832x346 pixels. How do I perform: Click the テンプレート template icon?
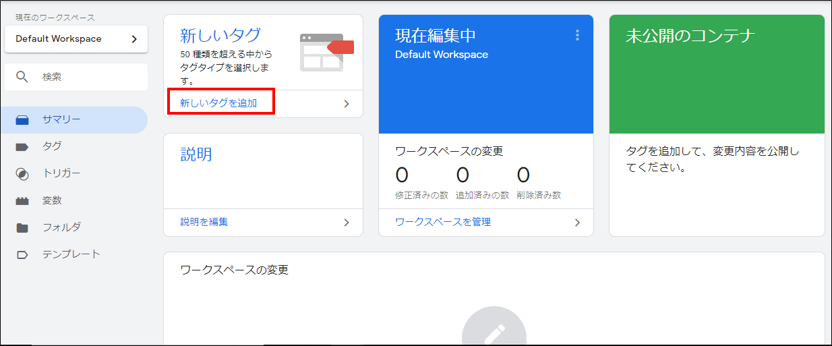22,255
